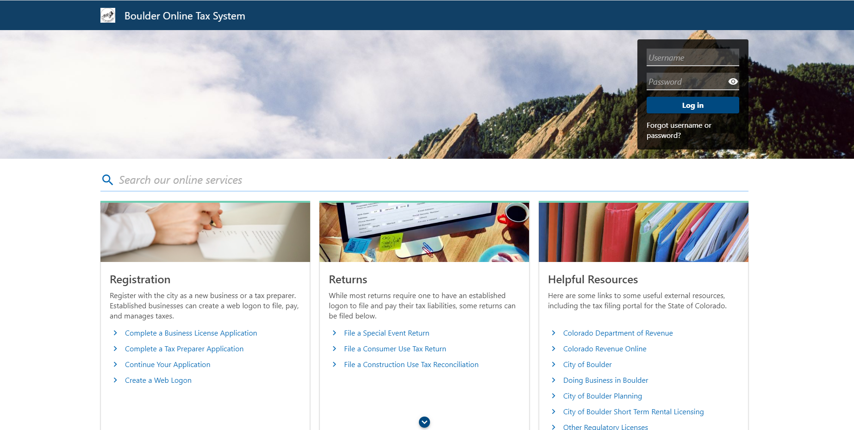Screen dimensions: 854x430
Task: Click chevron beside Other Regulatory Licenses
Action: pyautogui.click(x=554, y=427)
